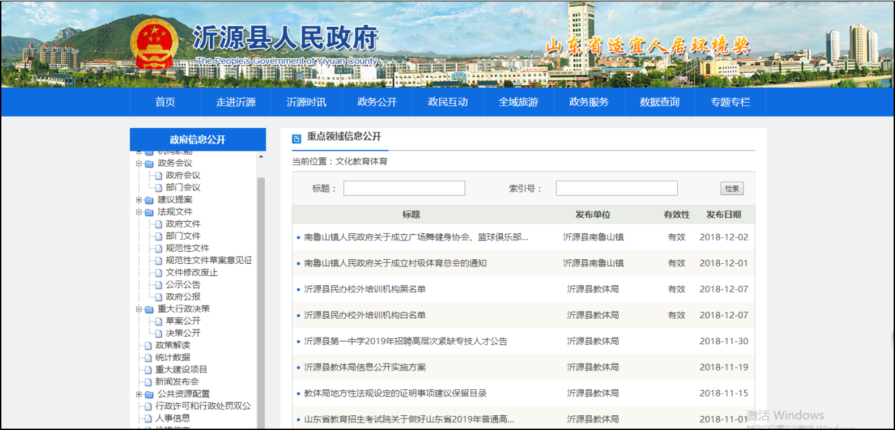Collapse the 法规文件 tree node
Screen dimensions: 895x430
pos(139,212)
